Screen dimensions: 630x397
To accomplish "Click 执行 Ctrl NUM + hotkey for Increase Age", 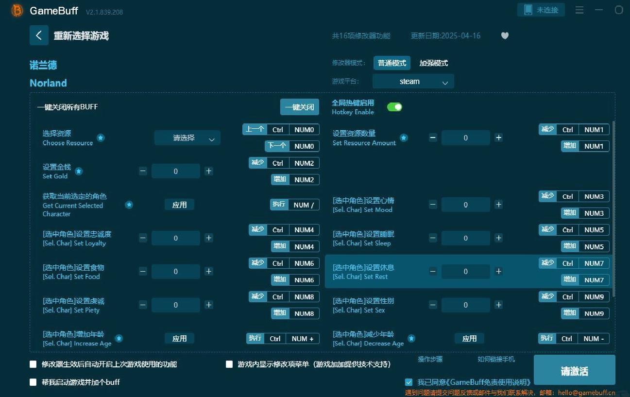I will (x=283, y=338).
